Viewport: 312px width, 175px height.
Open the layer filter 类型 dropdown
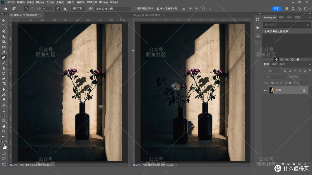(272, 71)
